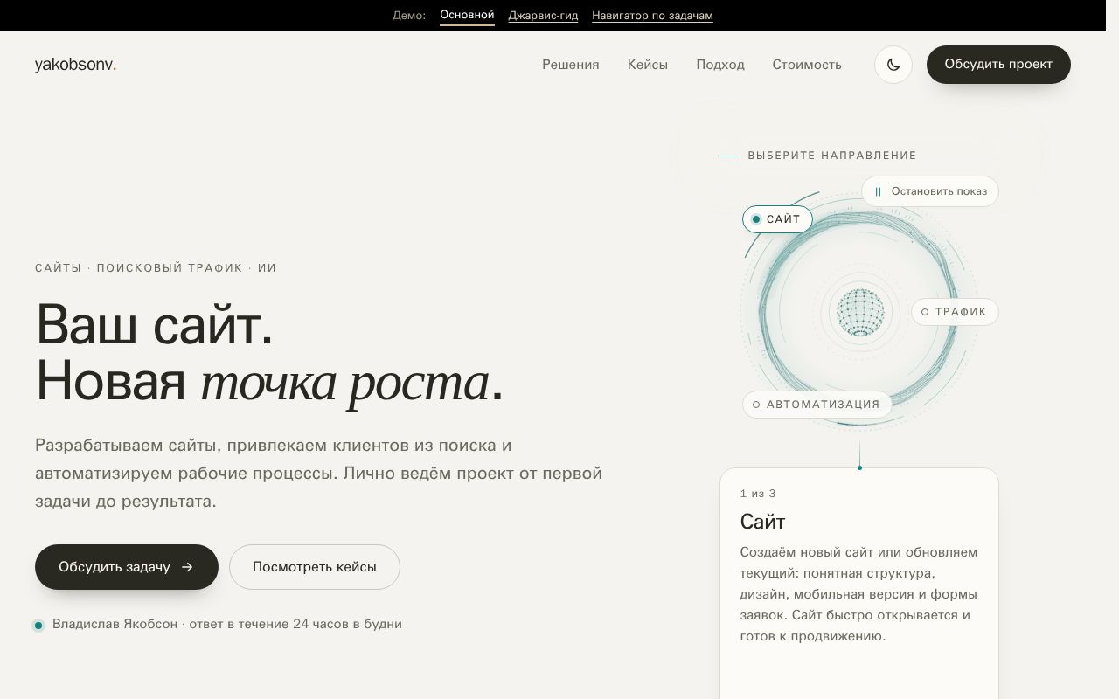Click the 'Владислав Якобсон' response-time line
Viewport: 1119px width, 699px height.
tap(227, 624)
